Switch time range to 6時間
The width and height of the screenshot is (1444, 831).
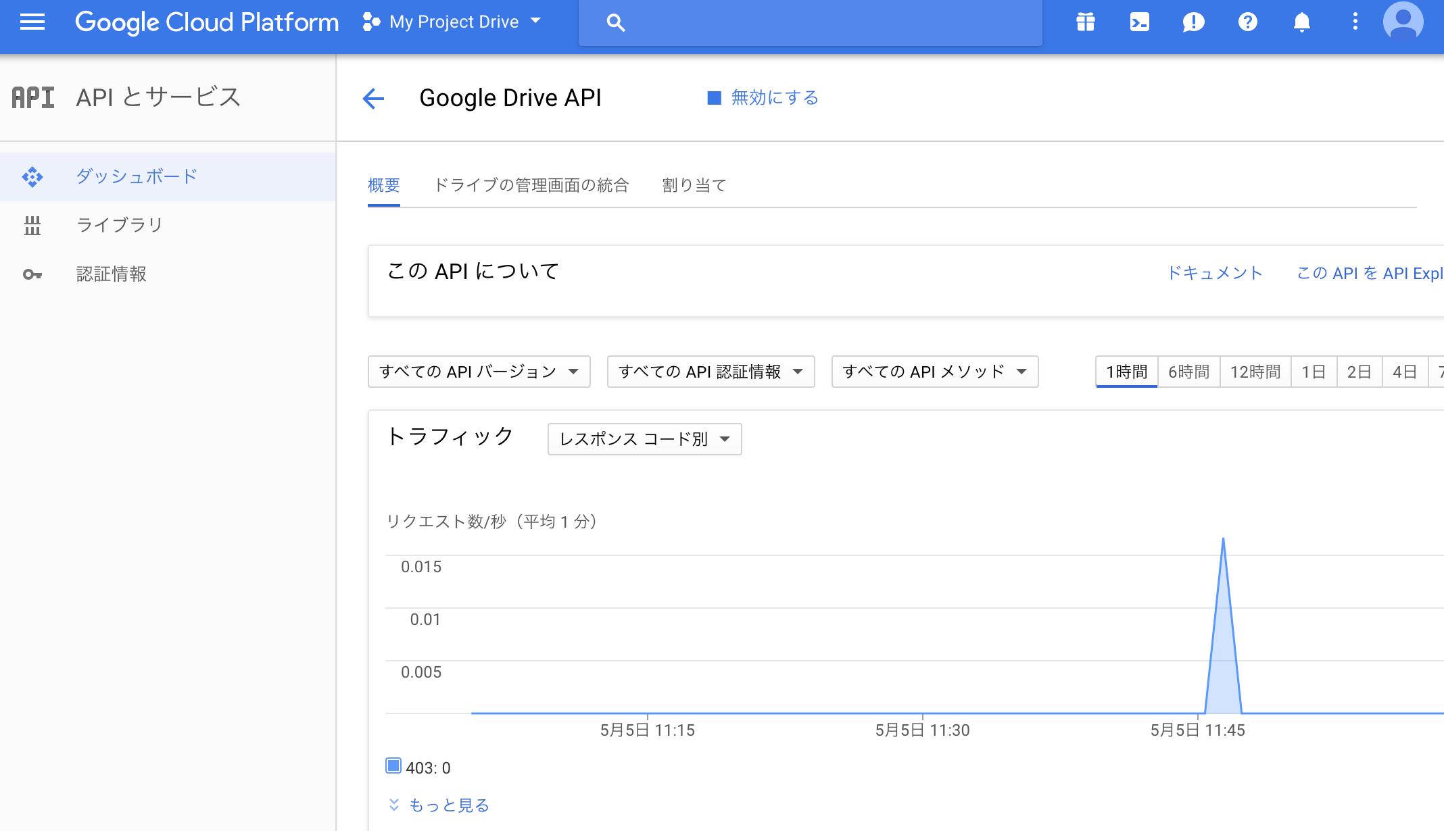(1188, 371)
